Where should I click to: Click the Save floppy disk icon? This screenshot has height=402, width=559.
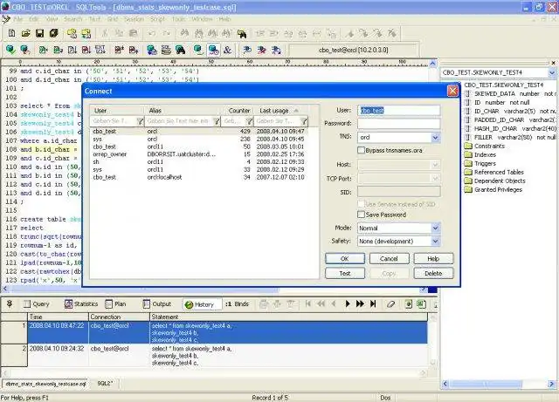pos(39,33)
